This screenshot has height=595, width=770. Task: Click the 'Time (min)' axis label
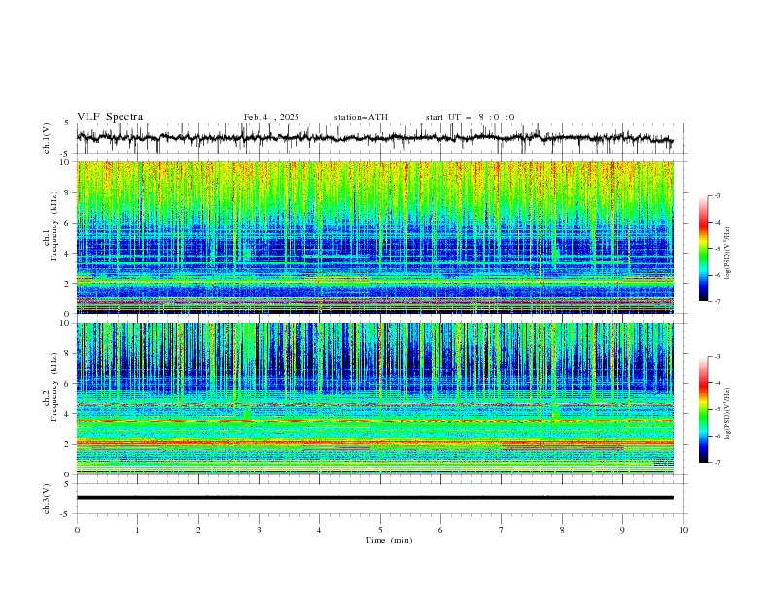click(x=389, y=540)
